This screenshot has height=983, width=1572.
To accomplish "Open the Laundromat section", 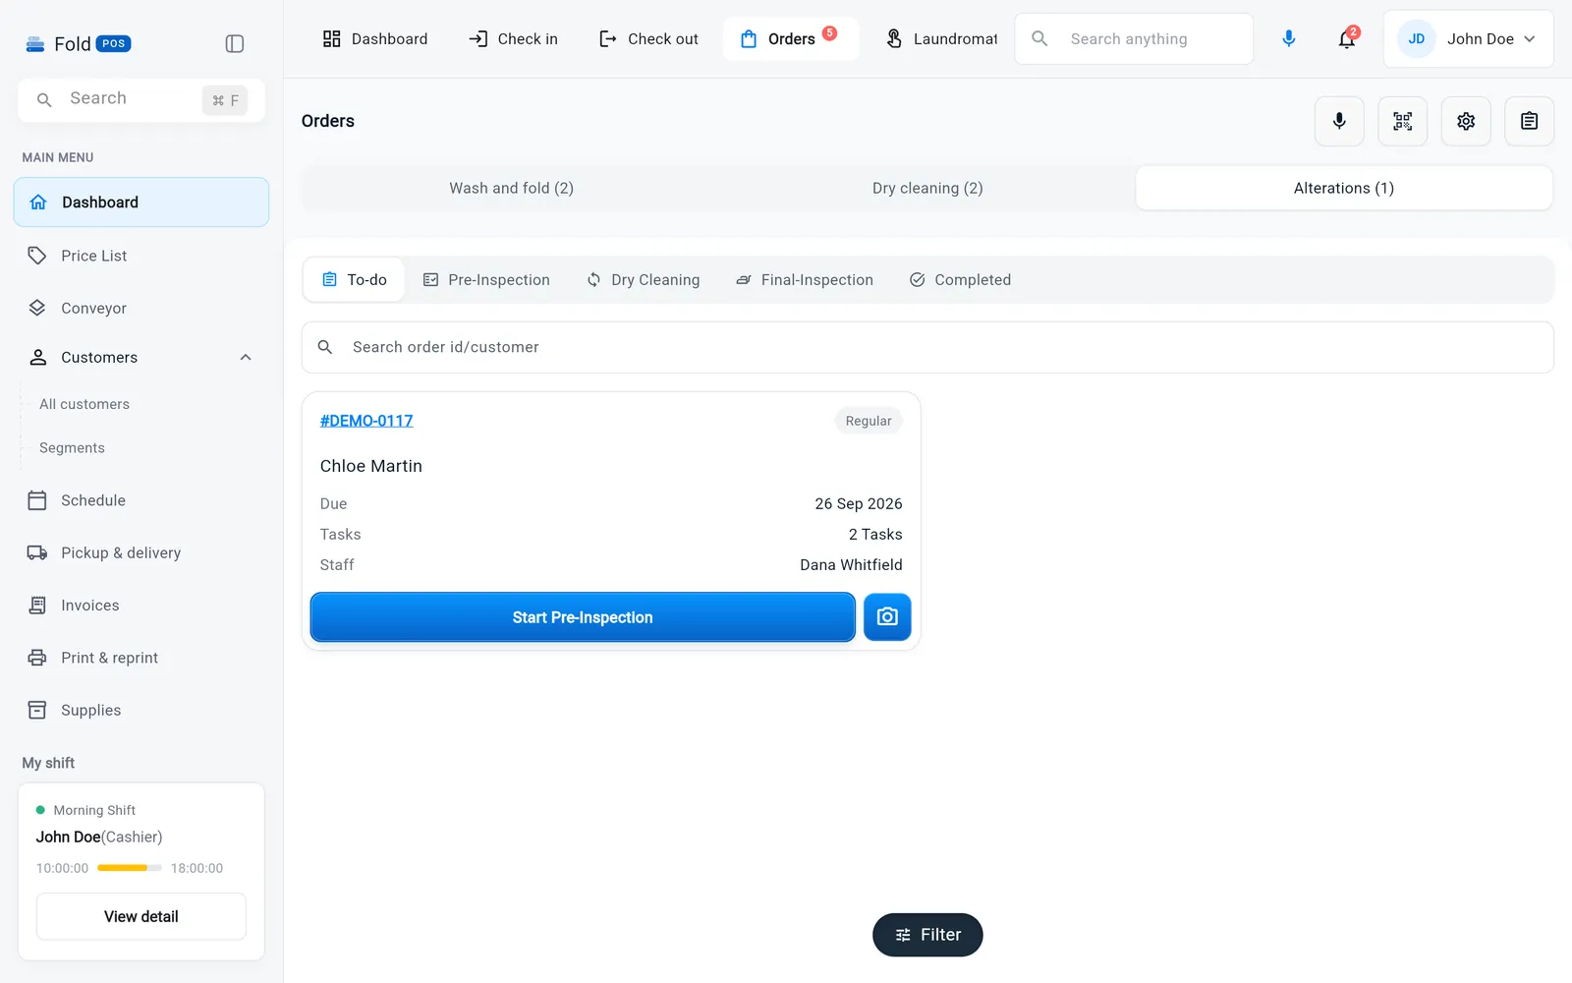I will (941, 38).
